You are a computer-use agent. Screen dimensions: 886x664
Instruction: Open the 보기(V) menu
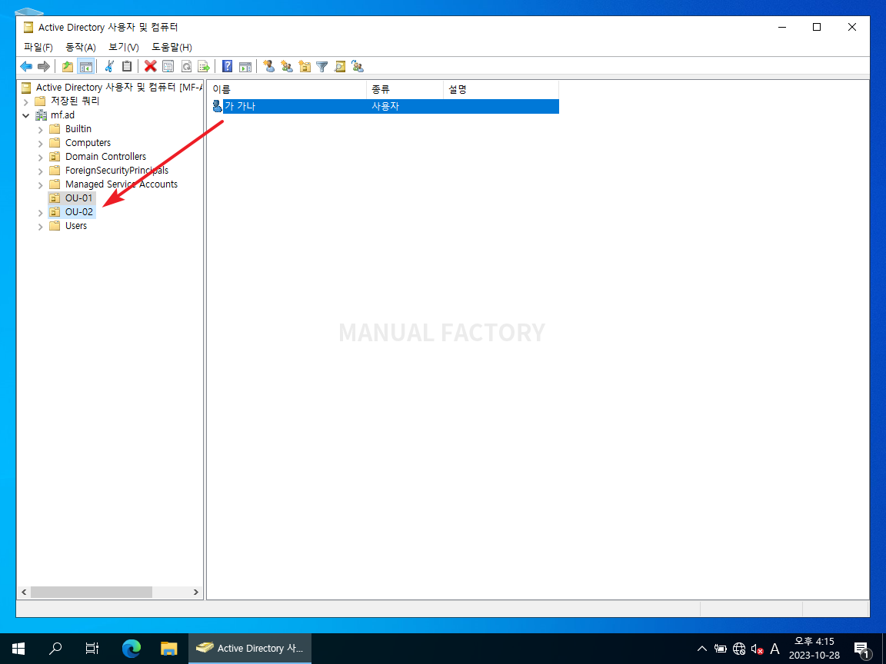pos(124,48)
